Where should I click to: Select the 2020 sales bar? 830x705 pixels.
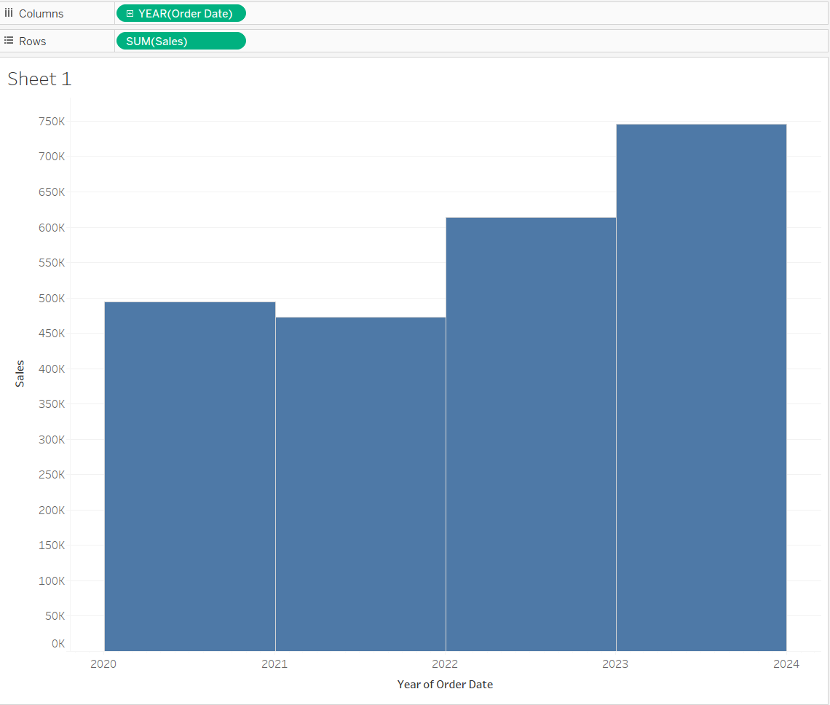point(190,476)
